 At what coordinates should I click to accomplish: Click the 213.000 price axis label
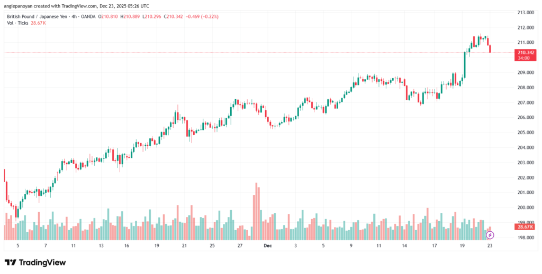525,12
